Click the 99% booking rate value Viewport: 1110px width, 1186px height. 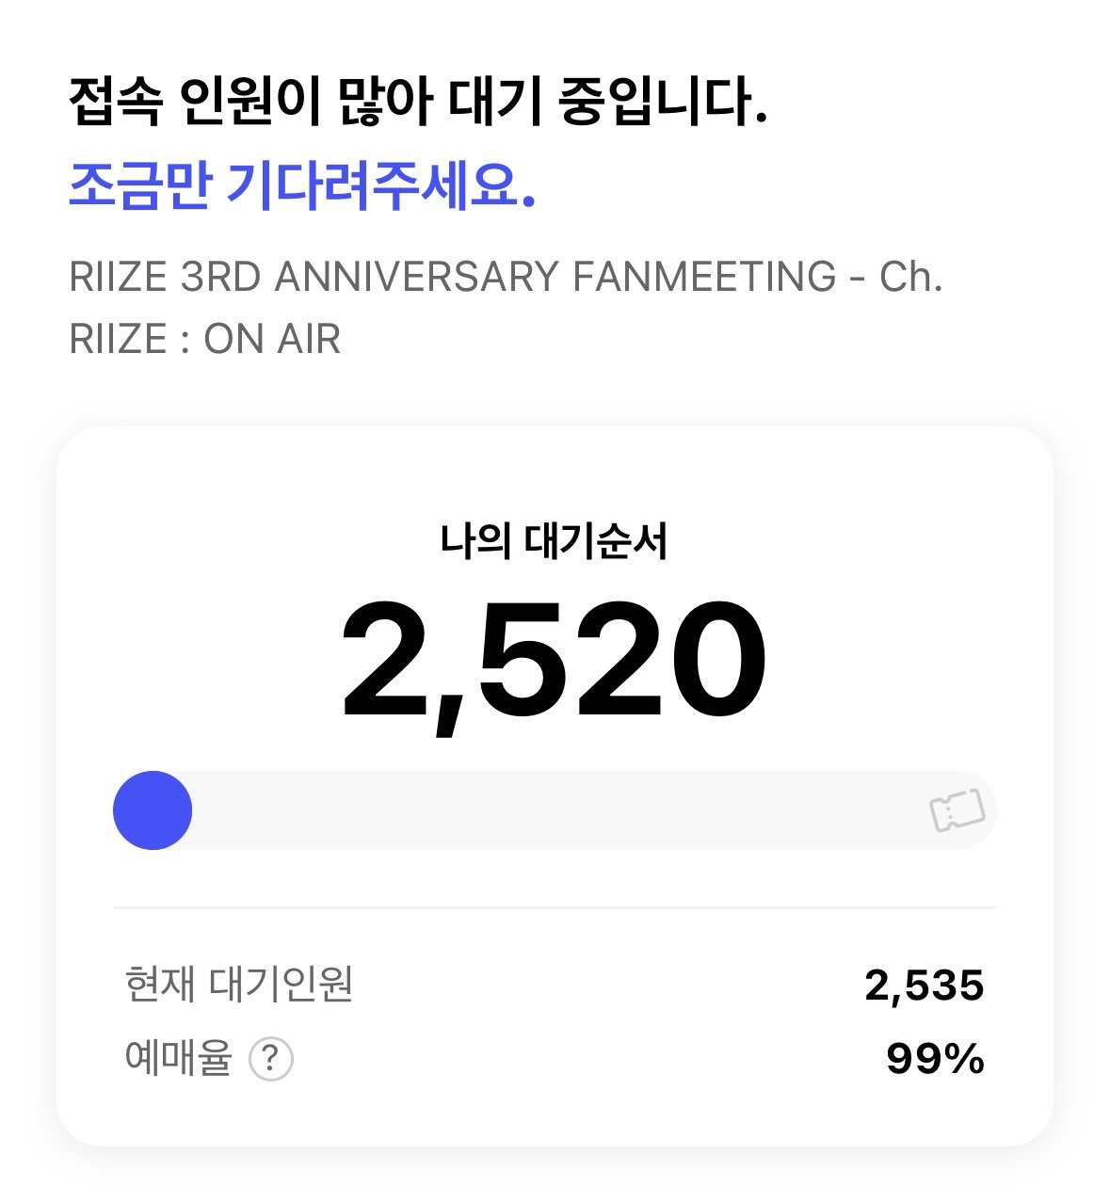(935, 1059)
